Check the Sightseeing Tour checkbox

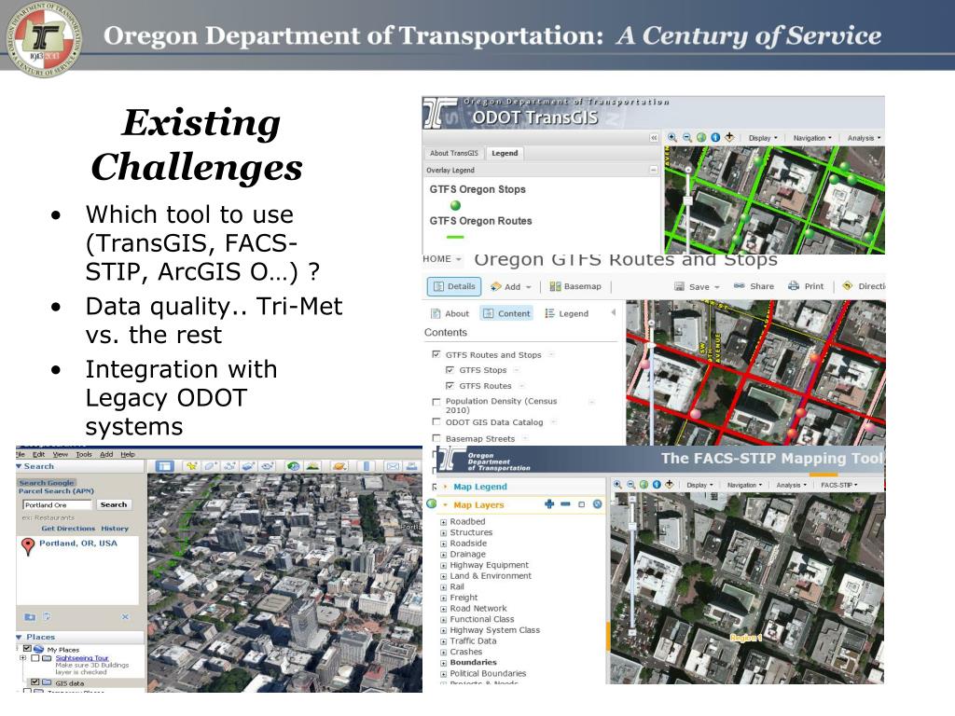click(x=35, y=658)
